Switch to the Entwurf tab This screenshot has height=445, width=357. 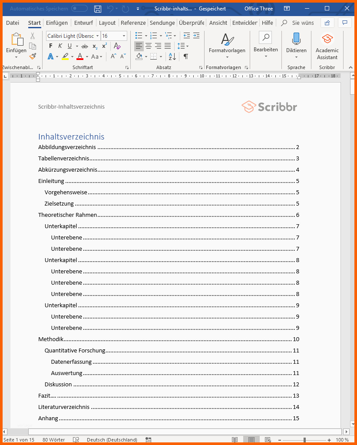pyautogui.click(x=83, y=23)
